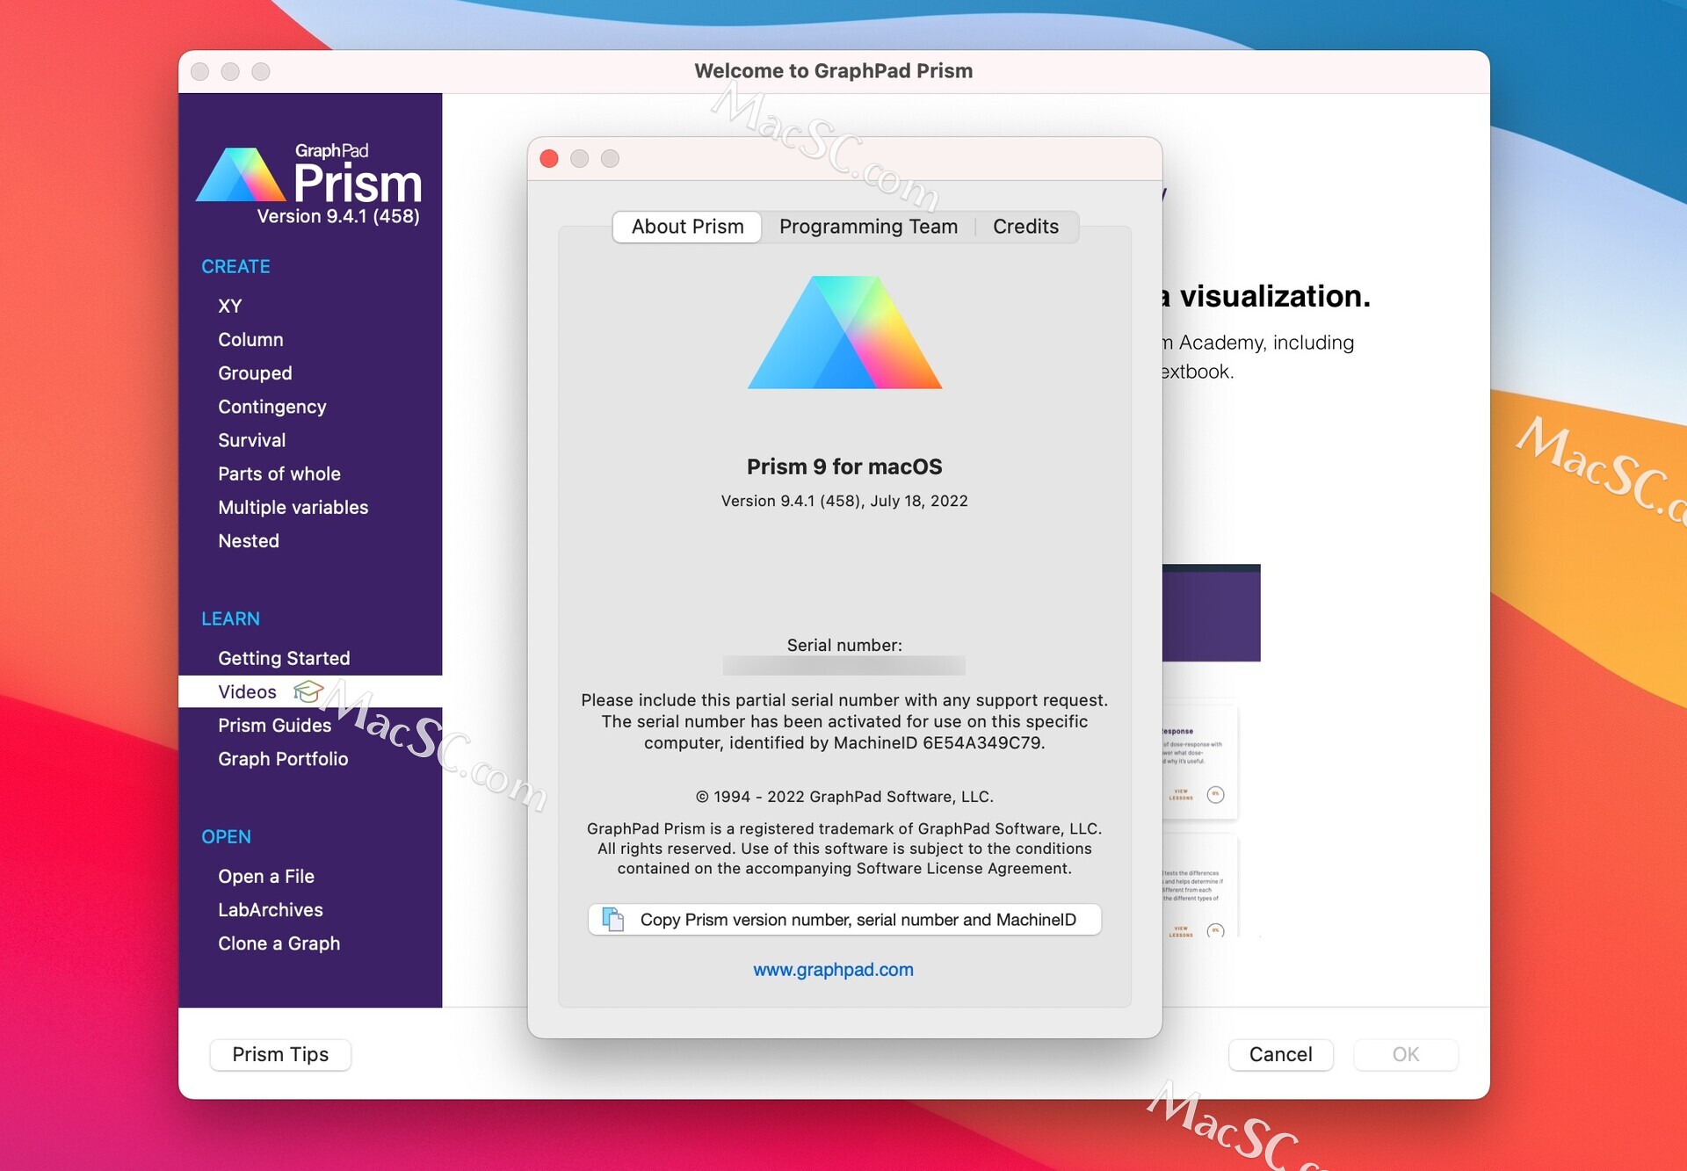1687x1171 pixels.
Task: Select the Videos entry in LEARN section
Action: [246, 691]
